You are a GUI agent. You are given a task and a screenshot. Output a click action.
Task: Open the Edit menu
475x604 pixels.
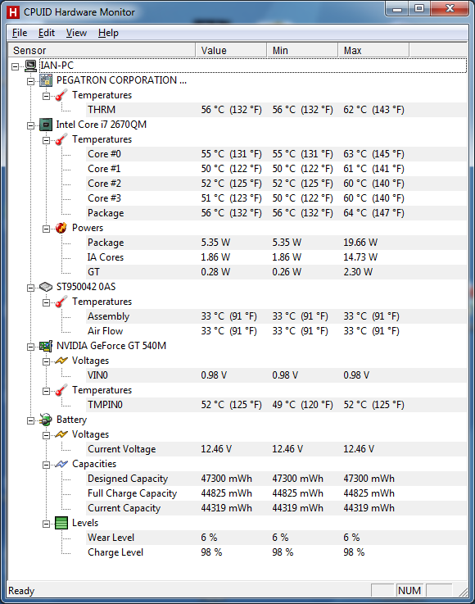pos(47,33)
